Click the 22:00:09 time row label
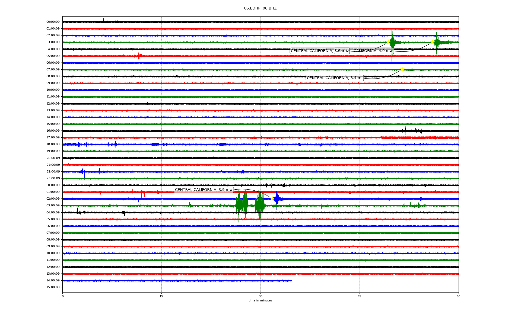Viewport: 521px width, 325px height. [53, 171]
